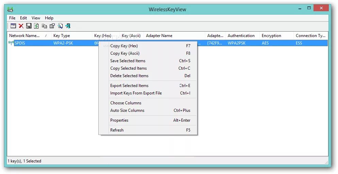
Task: Click the green arrows refresh toolbar icon
Action: point(36,26)
